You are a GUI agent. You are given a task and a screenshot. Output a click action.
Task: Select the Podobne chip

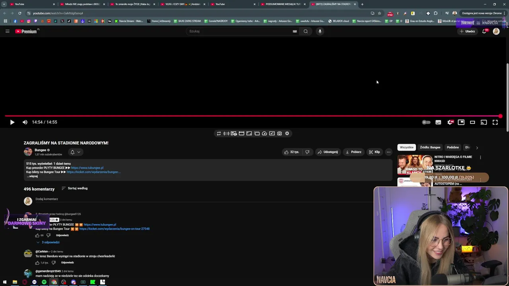[x=453, y=147]
